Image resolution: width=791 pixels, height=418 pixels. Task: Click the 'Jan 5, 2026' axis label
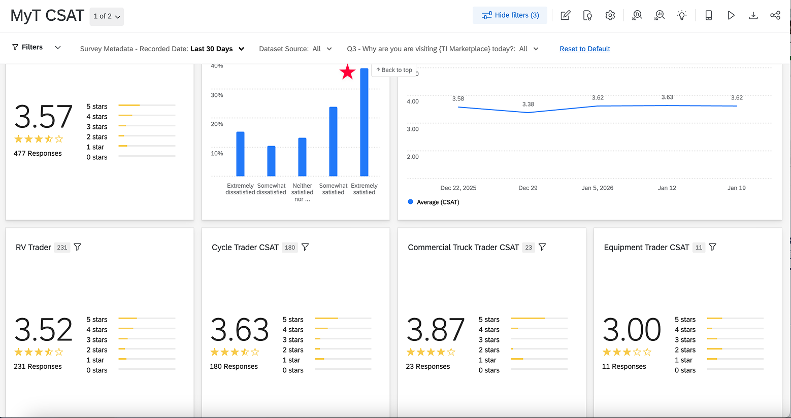tap(598, 188)
